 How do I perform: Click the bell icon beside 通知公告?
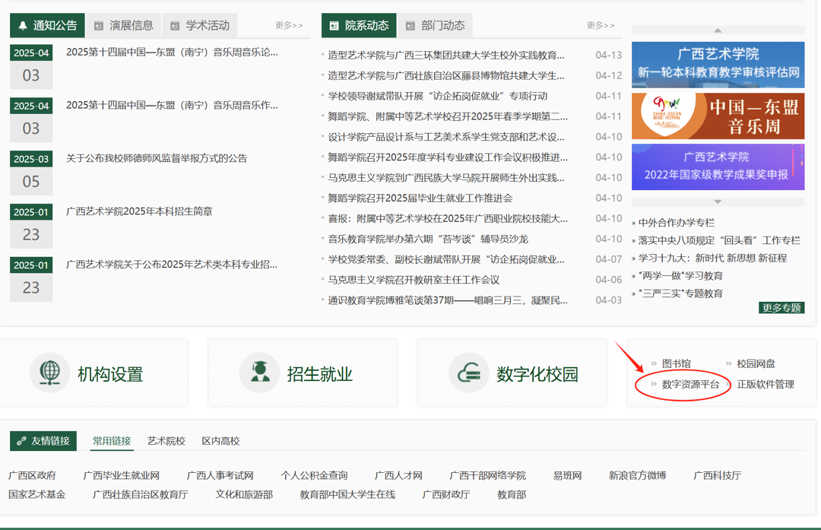pyautogui.click(x=21, y=24)
